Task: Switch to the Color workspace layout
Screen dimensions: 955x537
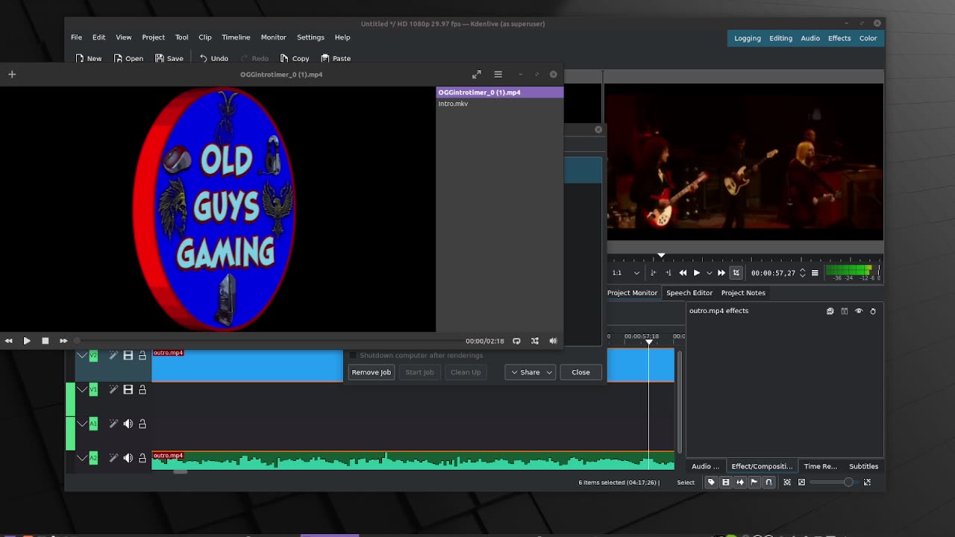Action: (x=868, y=38)
